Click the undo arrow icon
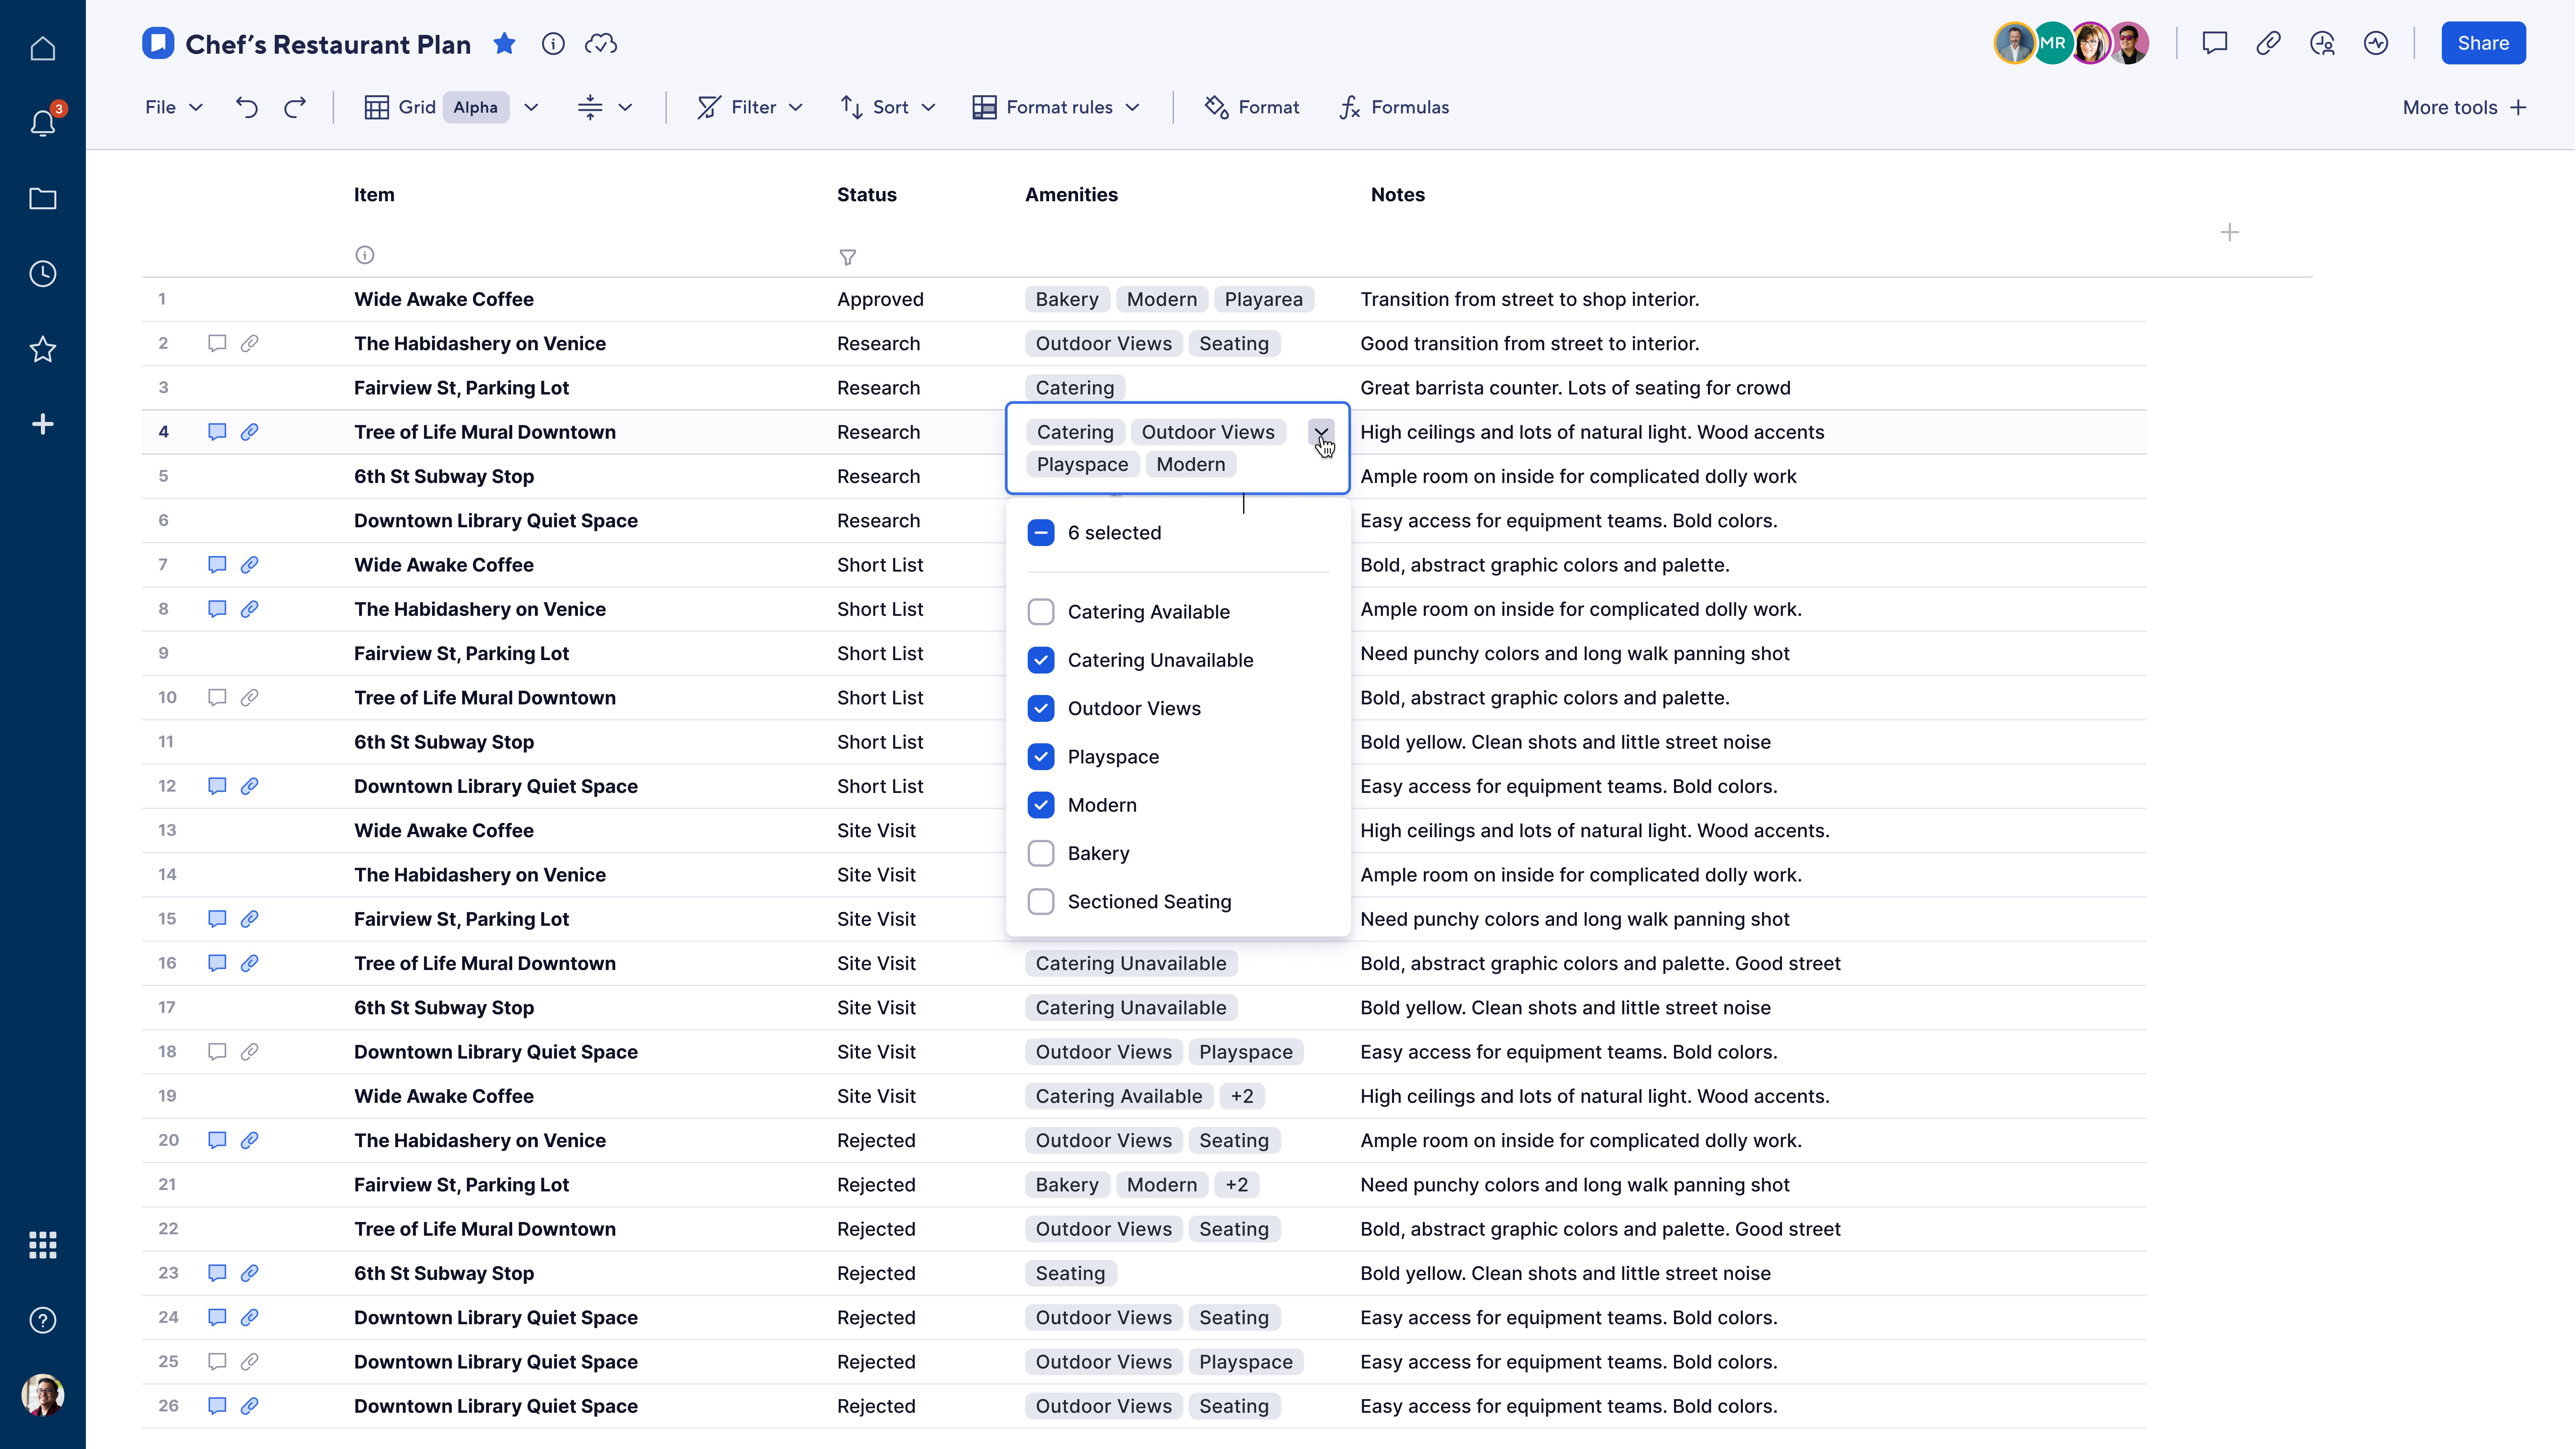This screenshot has width=2576, height=1449. point(246,107)
